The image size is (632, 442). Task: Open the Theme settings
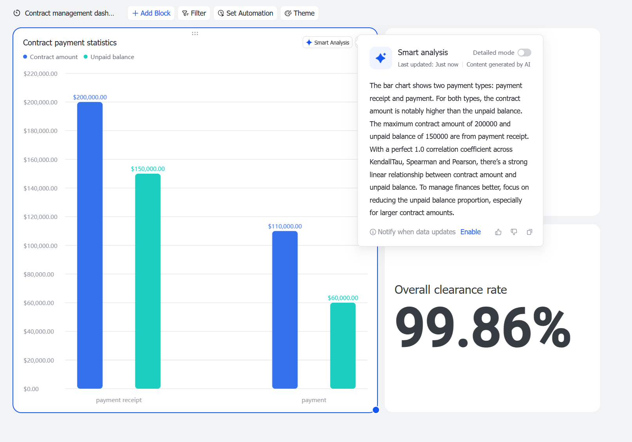click(300, 13)
